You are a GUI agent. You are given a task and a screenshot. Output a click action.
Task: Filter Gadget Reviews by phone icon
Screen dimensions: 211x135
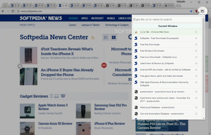tap(51, 96)
